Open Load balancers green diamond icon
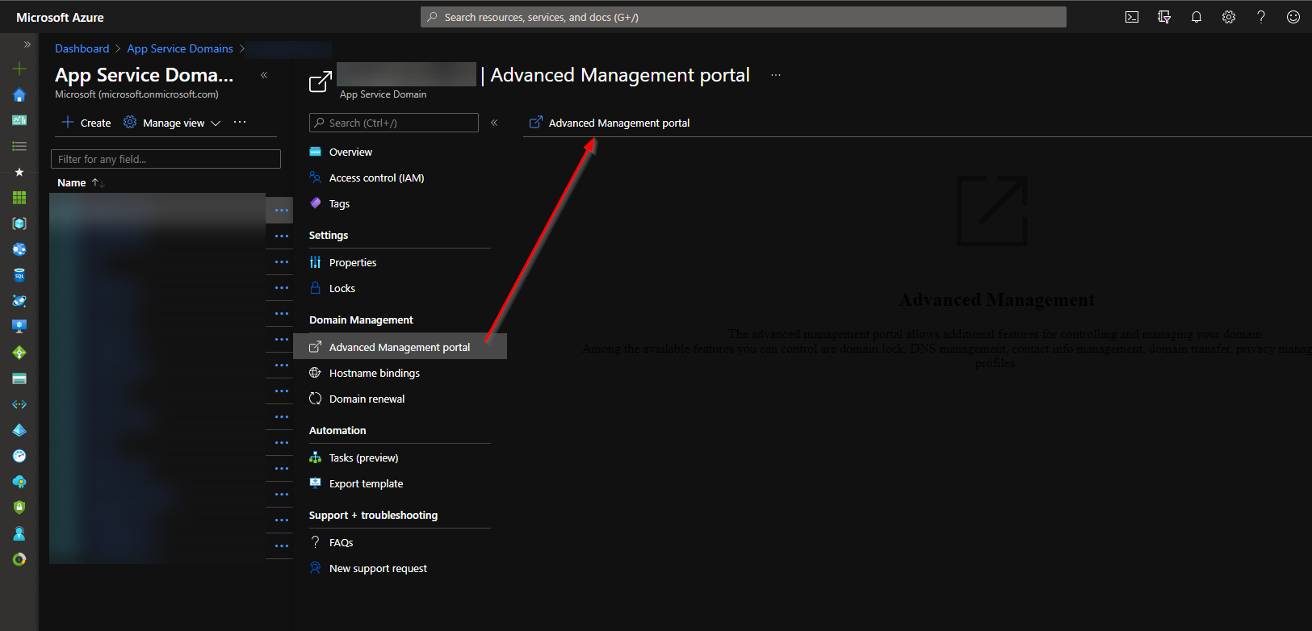The width and height of the screenshot is (1312, 631). pyautogui.click(x=19, y=353)
